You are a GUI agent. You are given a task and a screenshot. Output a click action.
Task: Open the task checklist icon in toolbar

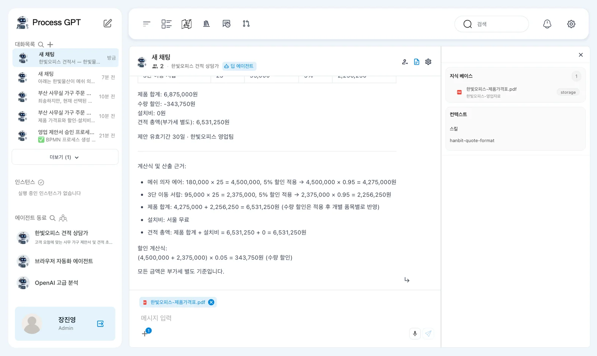click(166, 24)
